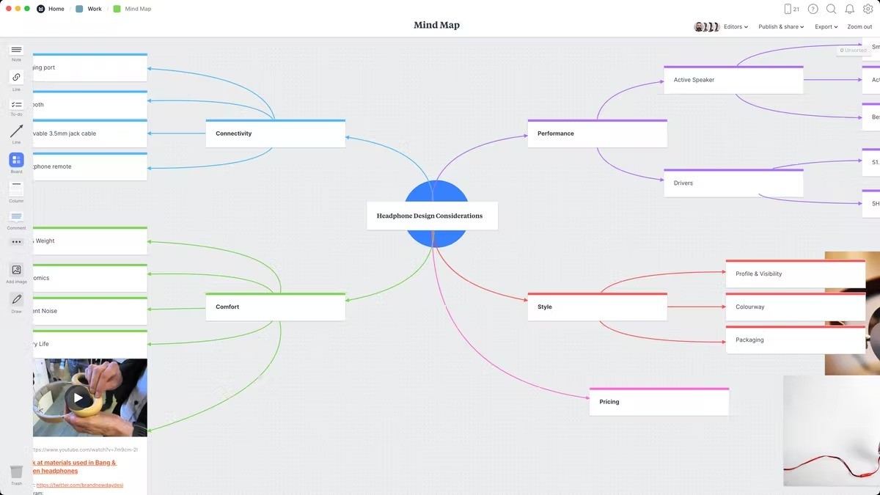Select the charging port card
This screenshot has width=880, height=495.
pos(89,67)
